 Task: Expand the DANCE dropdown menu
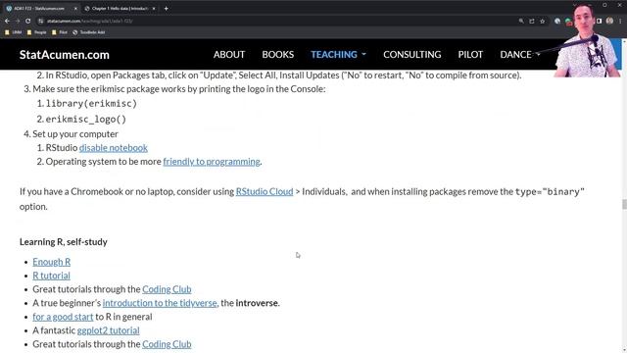[x=520, y=55]
